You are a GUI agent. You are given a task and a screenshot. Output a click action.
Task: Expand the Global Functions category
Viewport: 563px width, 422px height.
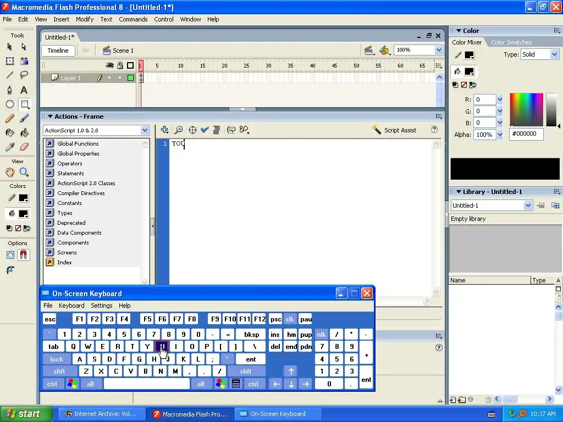tap(78, 143)
